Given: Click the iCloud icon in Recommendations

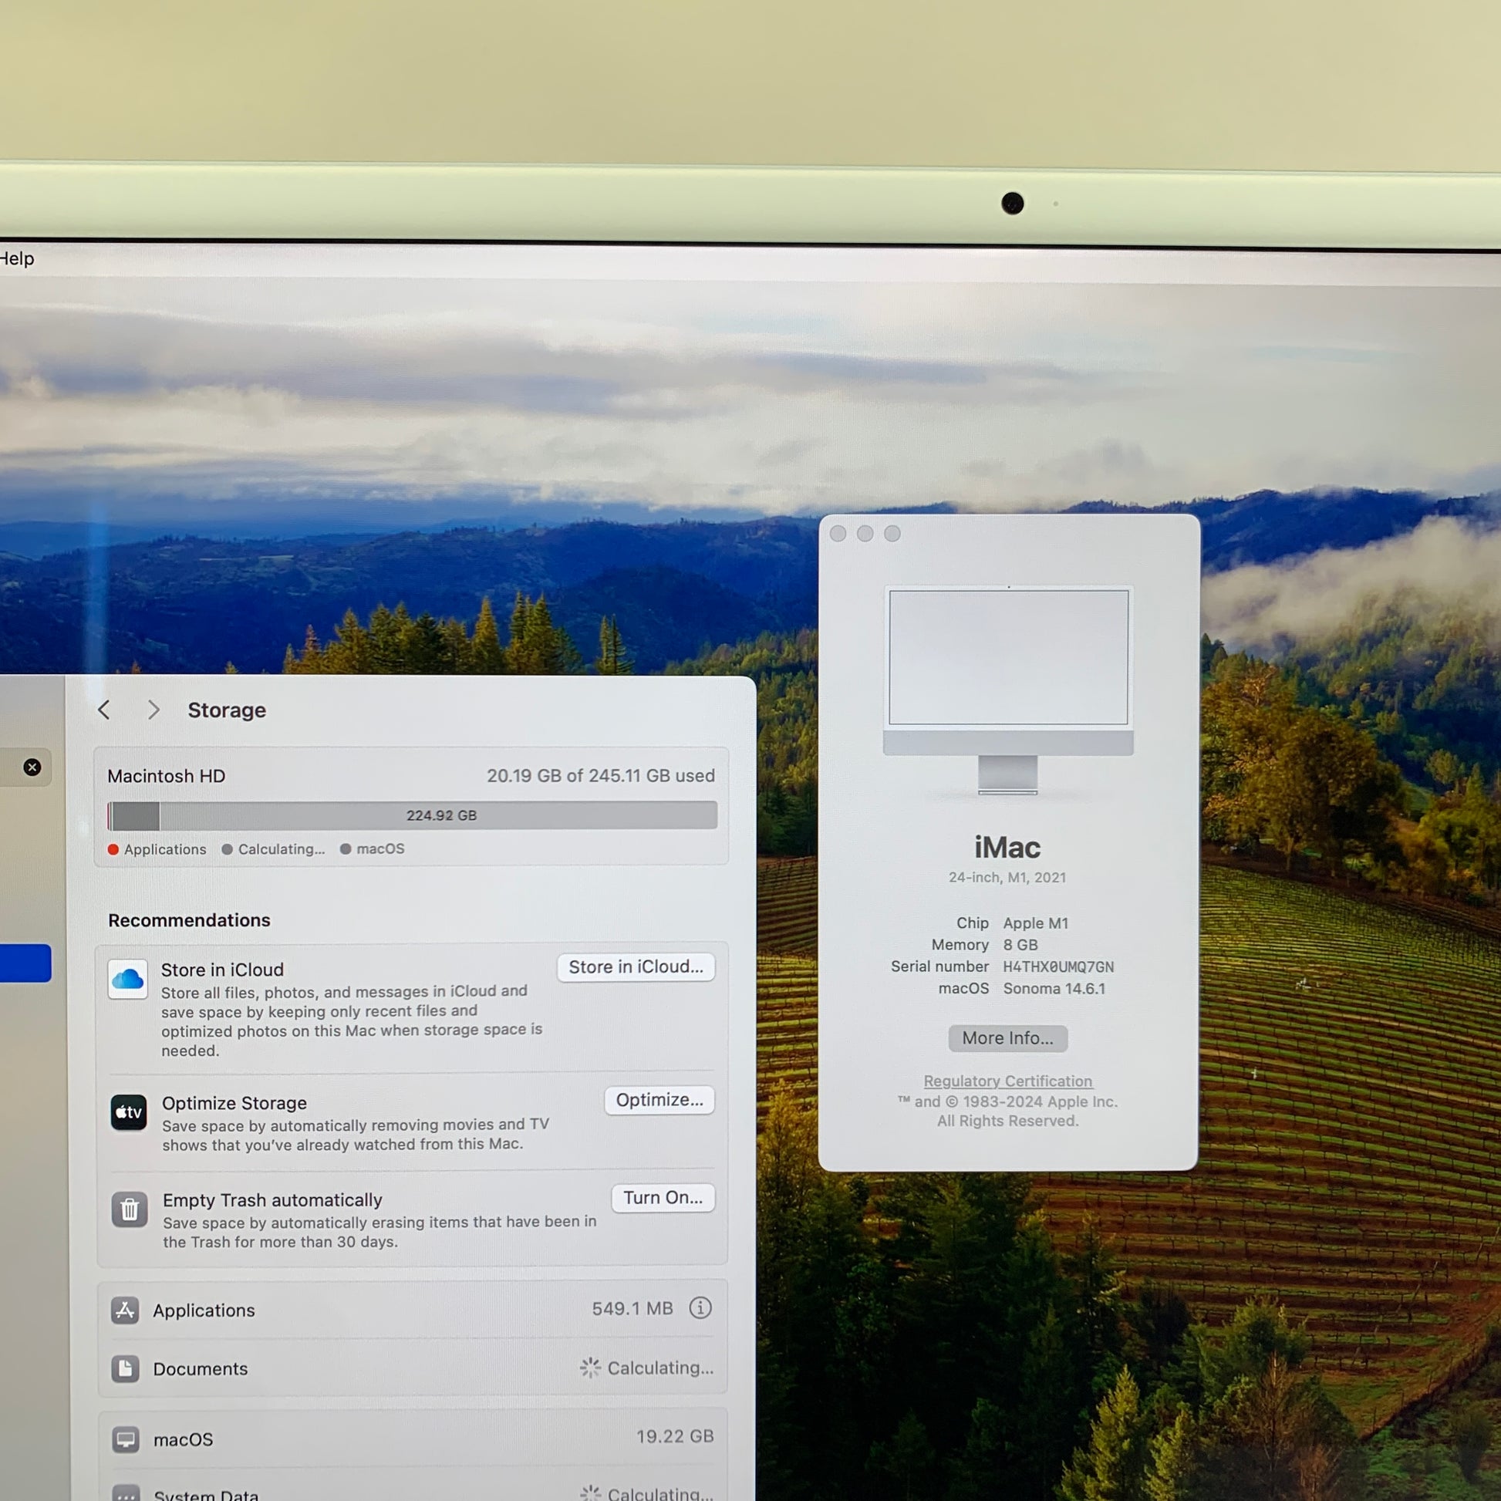Looking at the screenshot, I should pyautogui.click(x=127, y=979).
